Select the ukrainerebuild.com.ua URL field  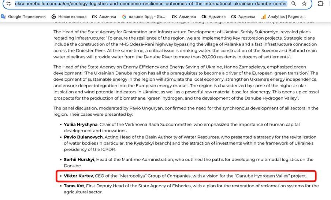151,4
